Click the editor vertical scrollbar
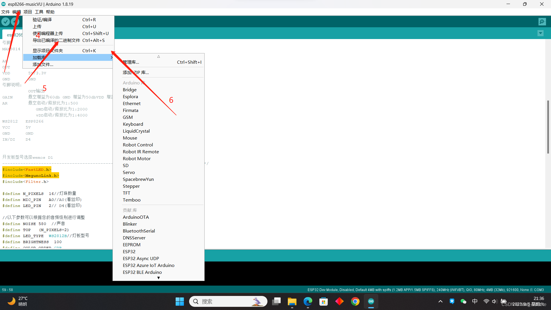Viewport: 551px width, 310px height. (x=548, y=126)
